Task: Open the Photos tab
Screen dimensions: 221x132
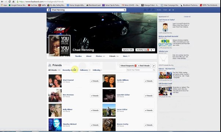Action: click(100, 56)
